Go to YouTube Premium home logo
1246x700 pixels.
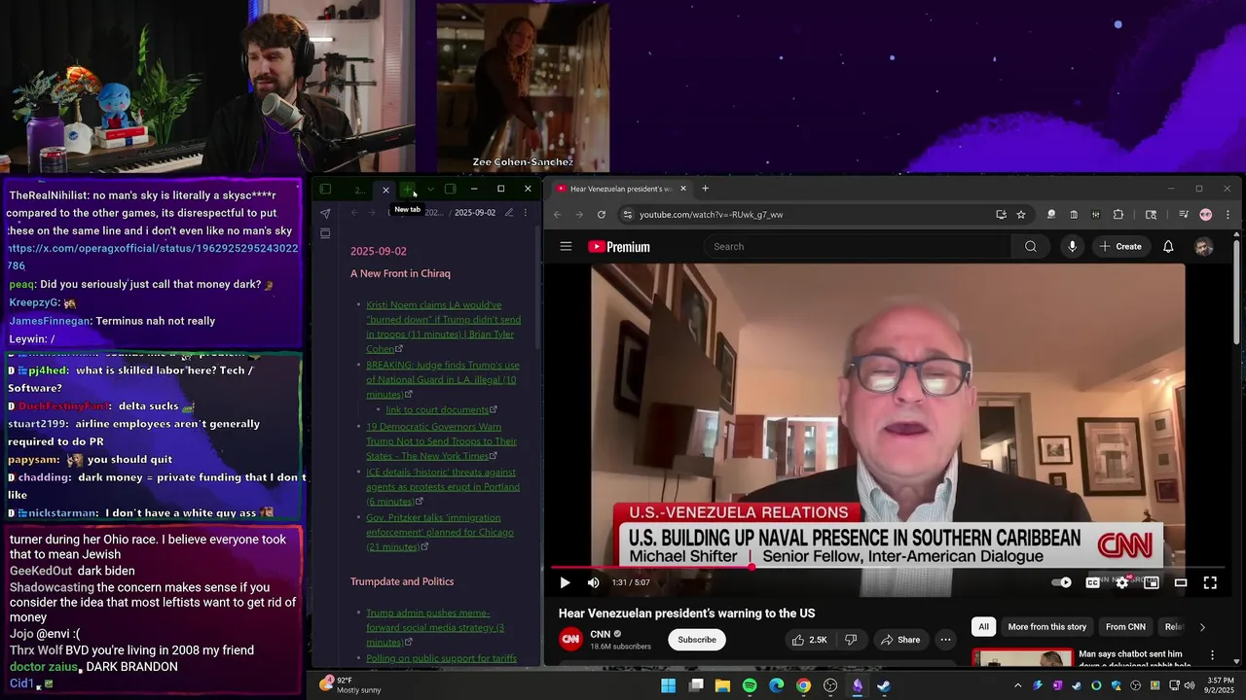[x=620, y=247]
